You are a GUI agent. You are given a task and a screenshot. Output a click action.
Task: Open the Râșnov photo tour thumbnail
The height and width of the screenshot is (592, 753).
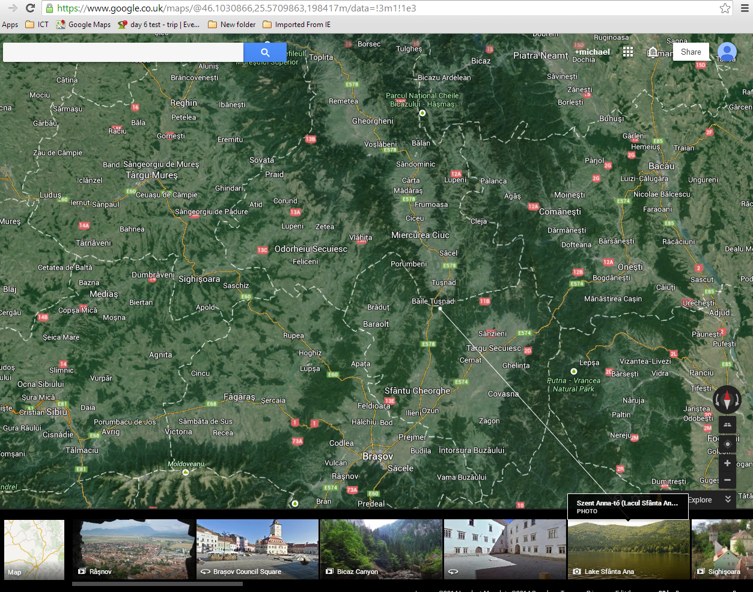pos(134,549)
